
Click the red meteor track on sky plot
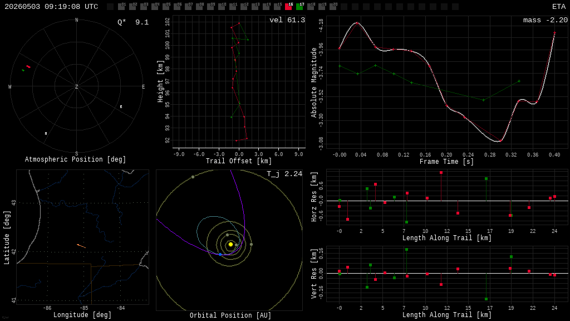(28, 67)
